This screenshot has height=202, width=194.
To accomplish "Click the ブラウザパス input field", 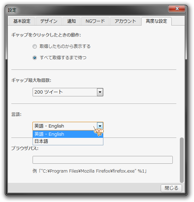I will point(103,160).
